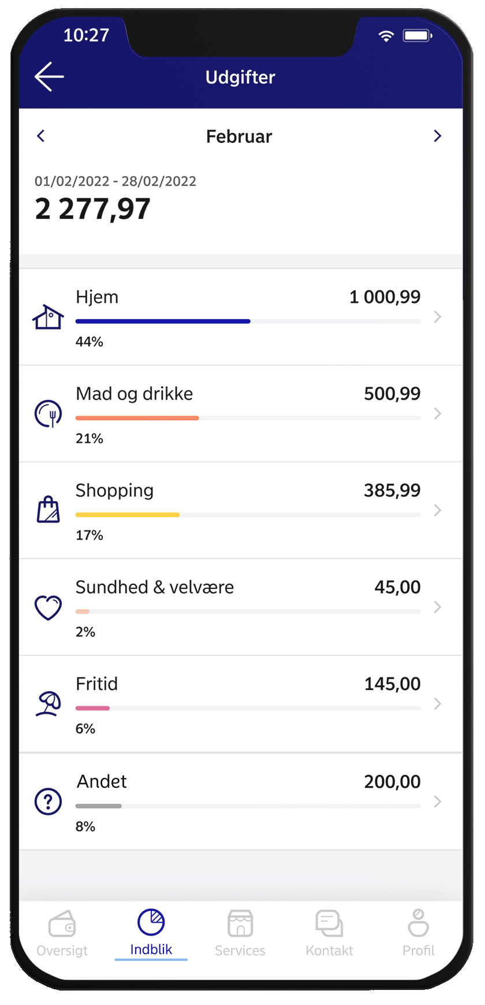The image size is (485, 1005).
Task: Select the Shopping bag icon
Action: point(48,510)
